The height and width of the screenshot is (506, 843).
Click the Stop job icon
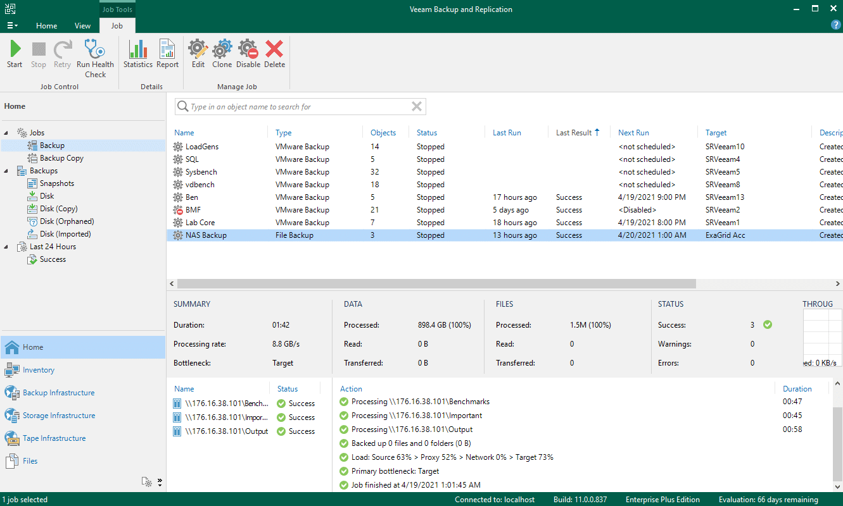39,54
